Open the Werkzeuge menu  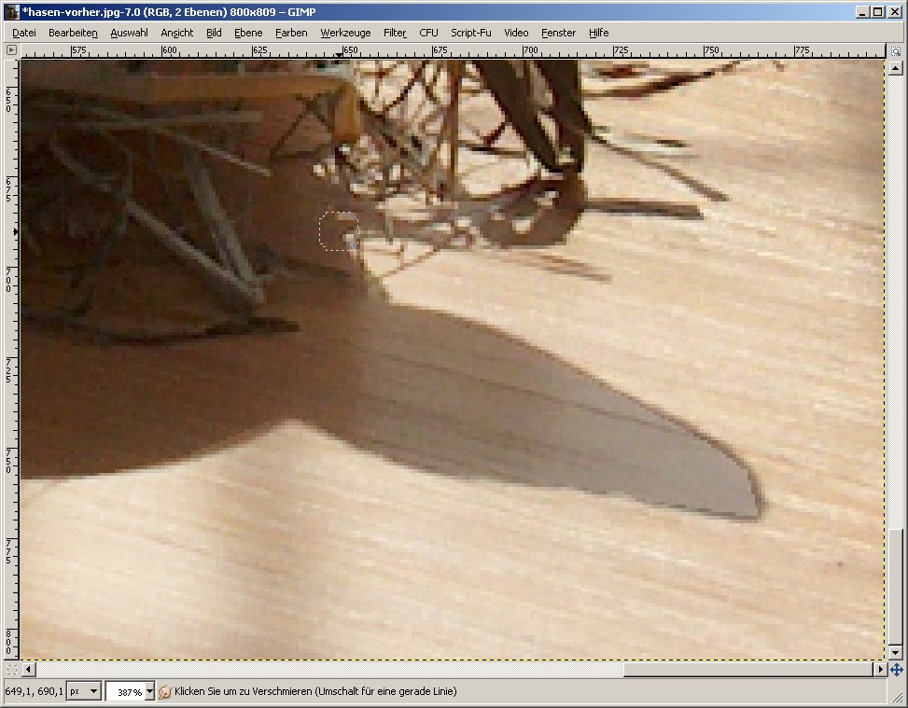(345, 33)
